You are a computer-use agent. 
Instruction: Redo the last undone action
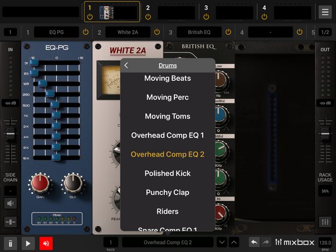pyautogui.click(x=266, y=243)
